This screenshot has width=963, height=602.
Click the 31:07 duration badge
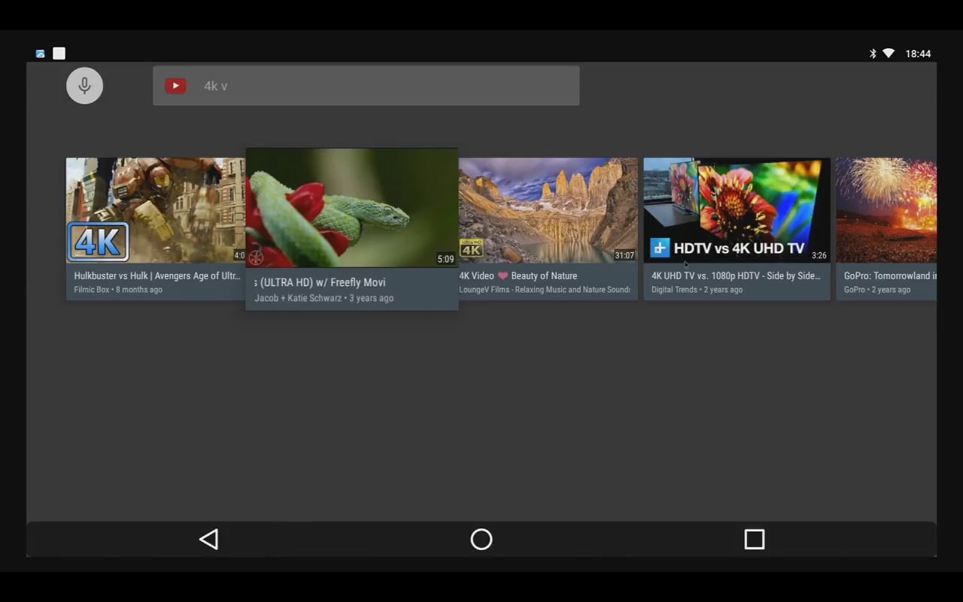tap(624, 255)
